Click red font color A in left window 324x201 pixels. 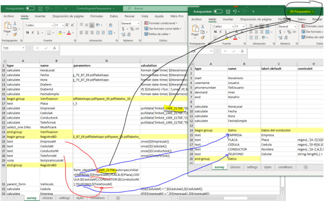click(x=69, y=33)
